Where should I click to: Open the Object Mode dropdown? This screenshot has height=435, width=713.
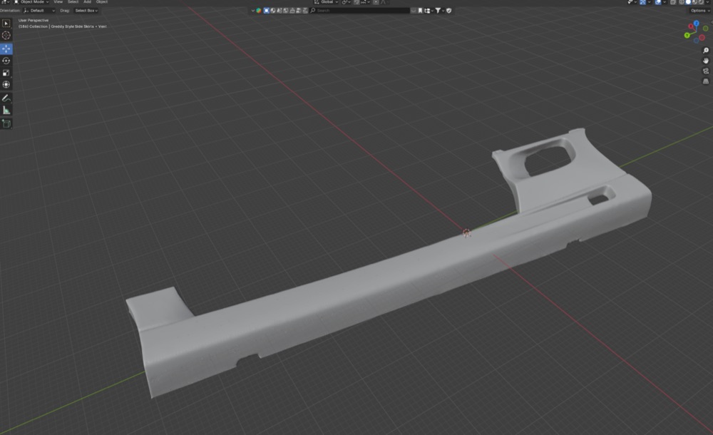coord(31,2)
